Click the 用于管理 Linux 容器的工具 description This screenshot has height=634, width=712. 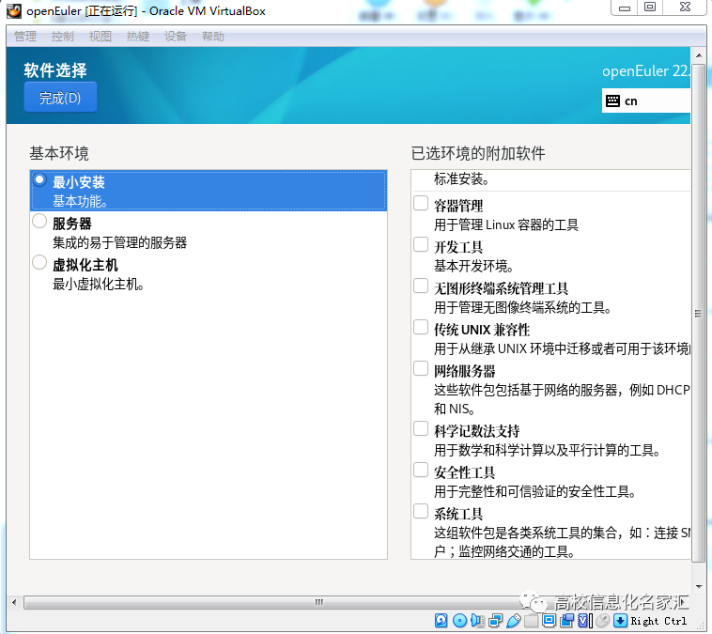tap(506, 224)
